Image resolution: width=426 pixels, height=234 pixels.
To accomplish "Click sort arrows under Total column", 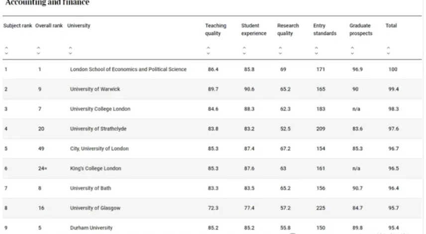I will coord(388,49).
